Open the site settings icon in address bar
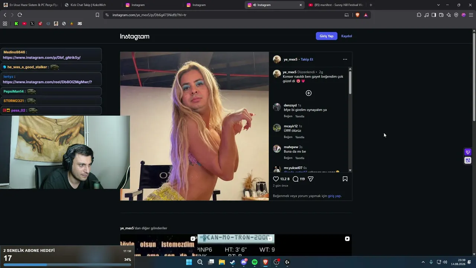This screenshot has height=268, width=476. [x=107, y=15]
